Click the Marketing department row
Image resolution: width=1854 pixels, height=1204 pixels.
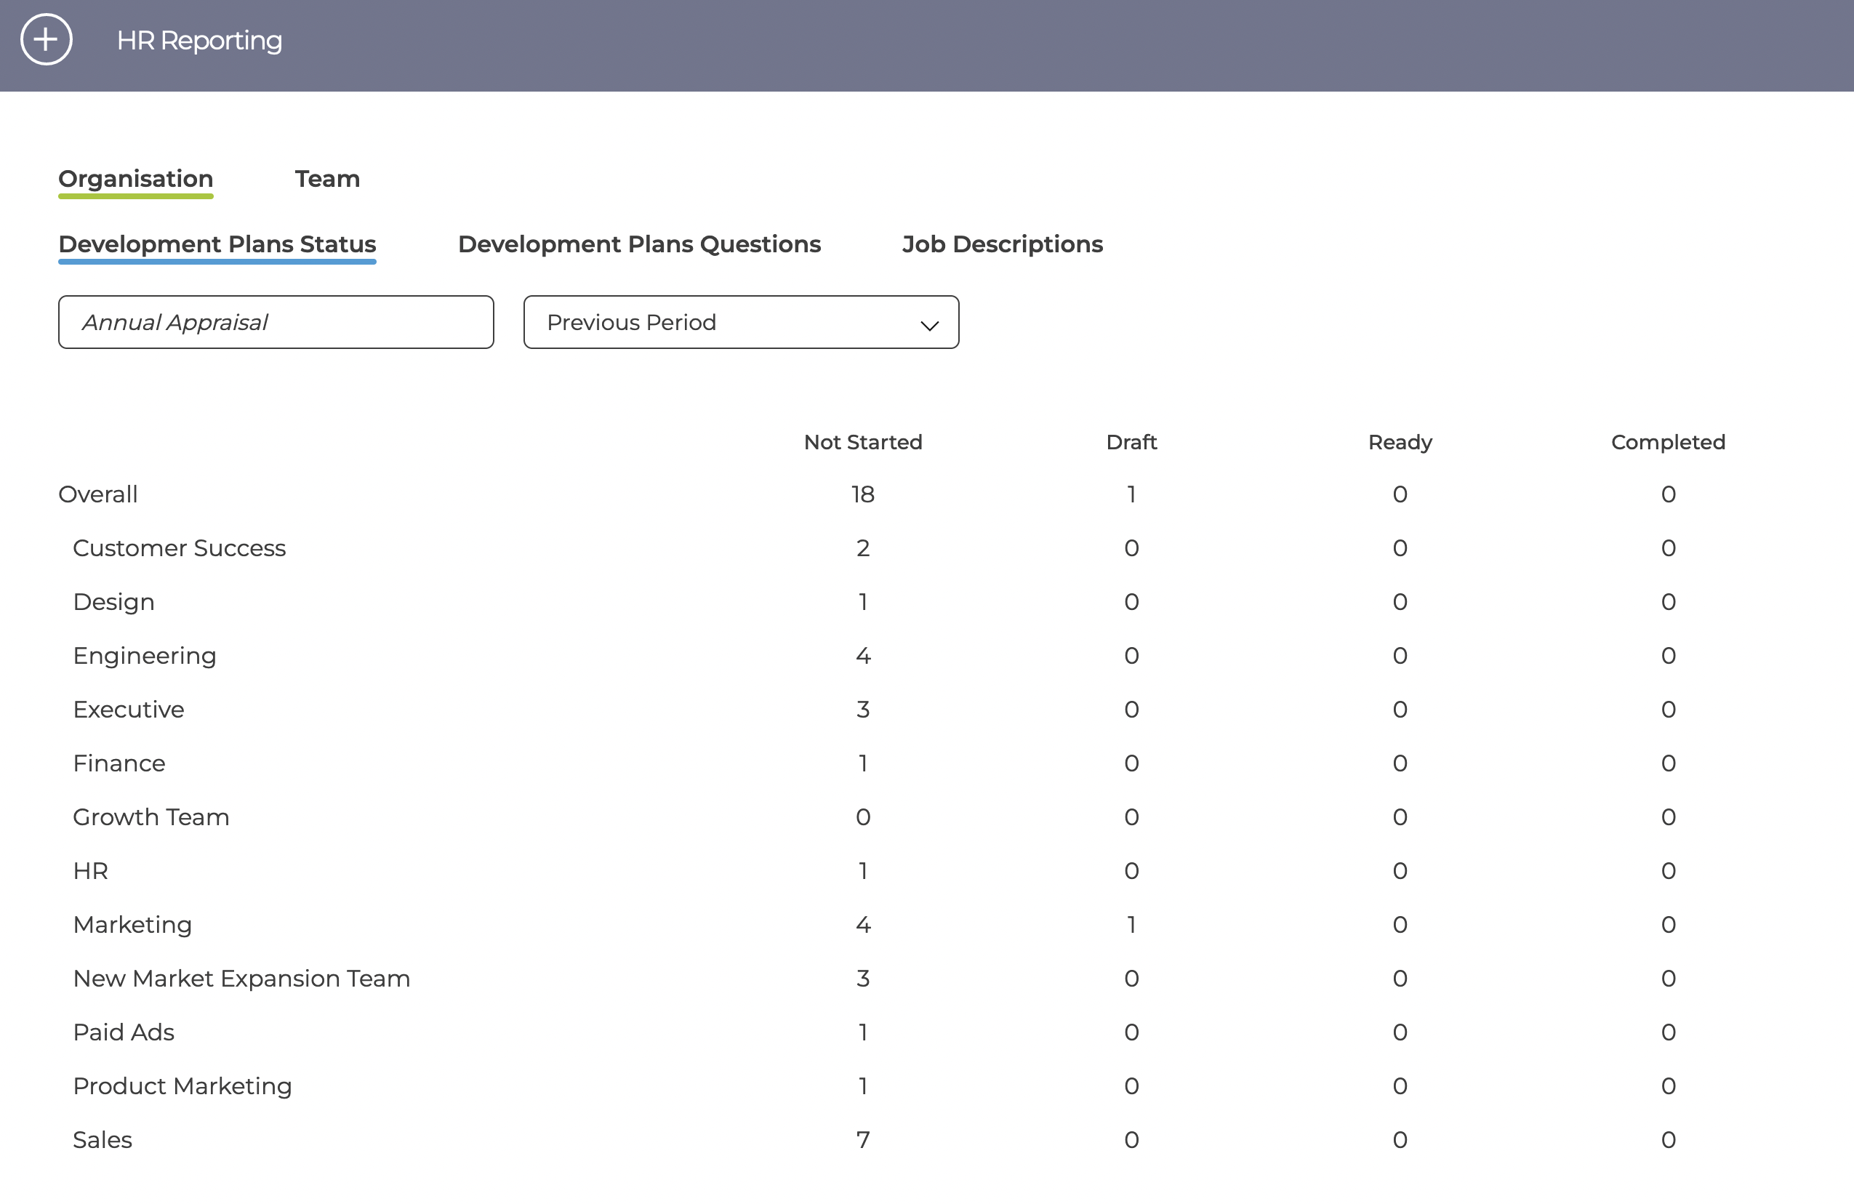927,924
